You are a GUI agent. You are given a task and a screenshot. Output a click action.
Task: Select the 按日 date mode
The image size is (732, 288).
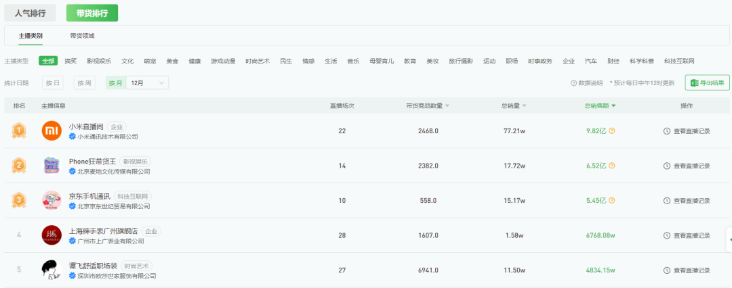[x=53, y=83]
